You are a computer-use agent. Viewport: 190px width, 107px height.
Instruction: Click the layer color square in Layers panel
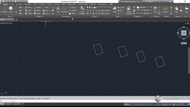click(x=95, y=7)
